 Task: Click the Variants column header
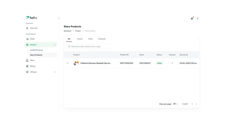click(172, 55)
